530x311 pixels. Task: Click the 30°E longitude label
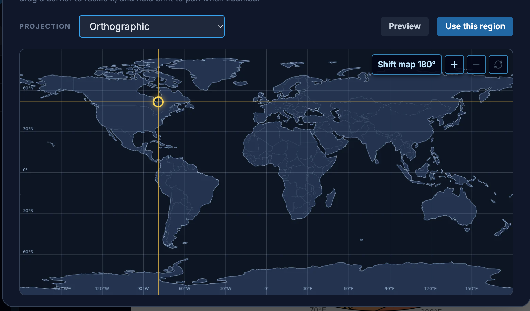pos(308,289)
